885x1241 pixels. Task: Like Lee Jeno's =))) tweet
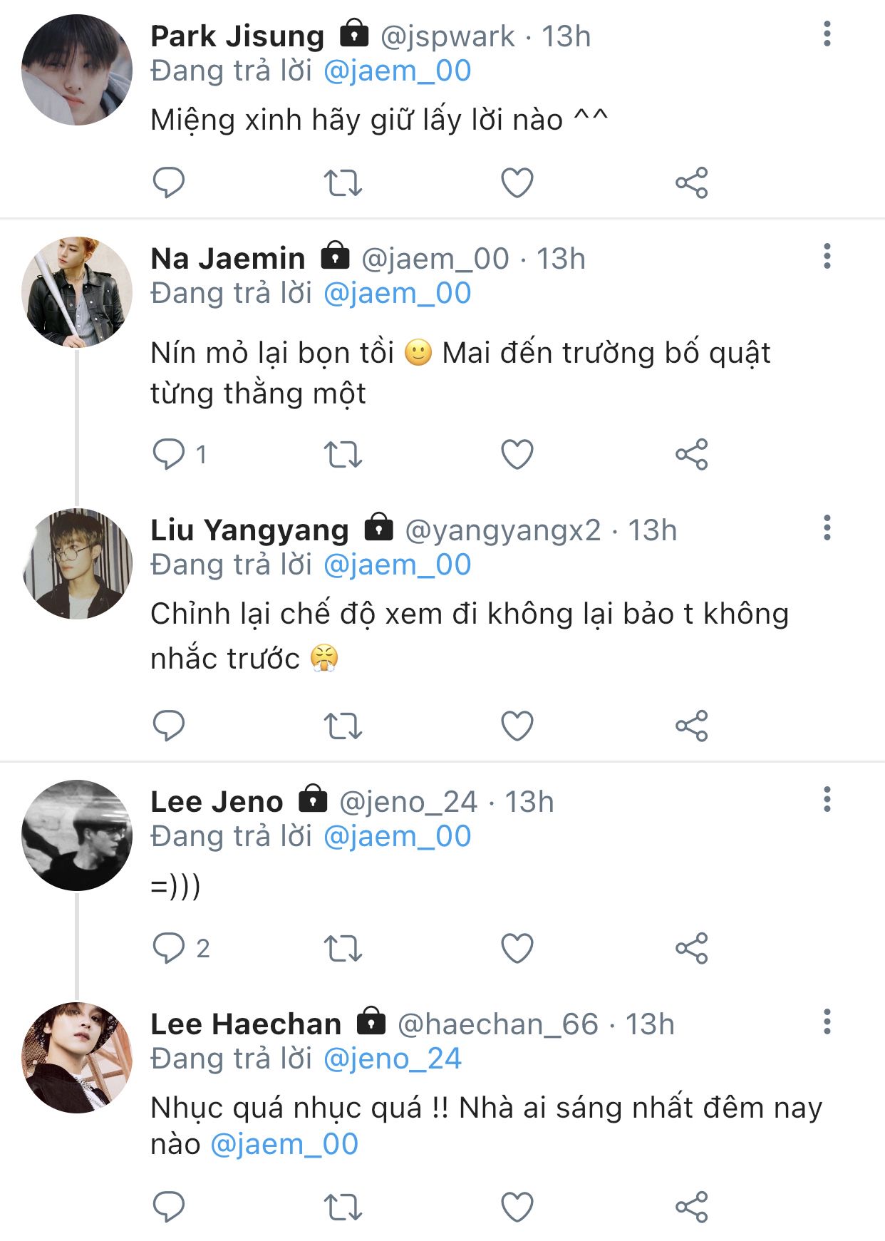pos(517,948)
